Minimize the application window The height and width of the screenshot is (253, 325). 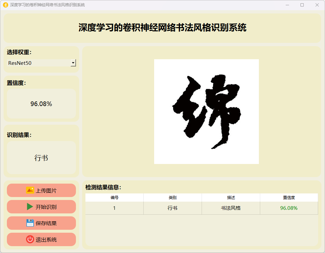pyautogui.click(x=287, y=5)
